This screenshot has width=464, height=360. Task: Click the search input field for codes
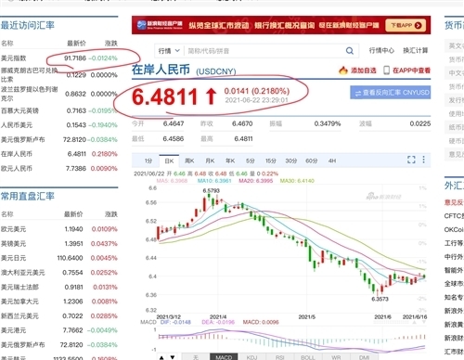tap(264, 51)
